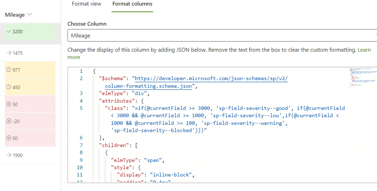Click the arrow icon next to 1475
The width and height of the screenshot is (377, 191).
(x=9, y=53)
